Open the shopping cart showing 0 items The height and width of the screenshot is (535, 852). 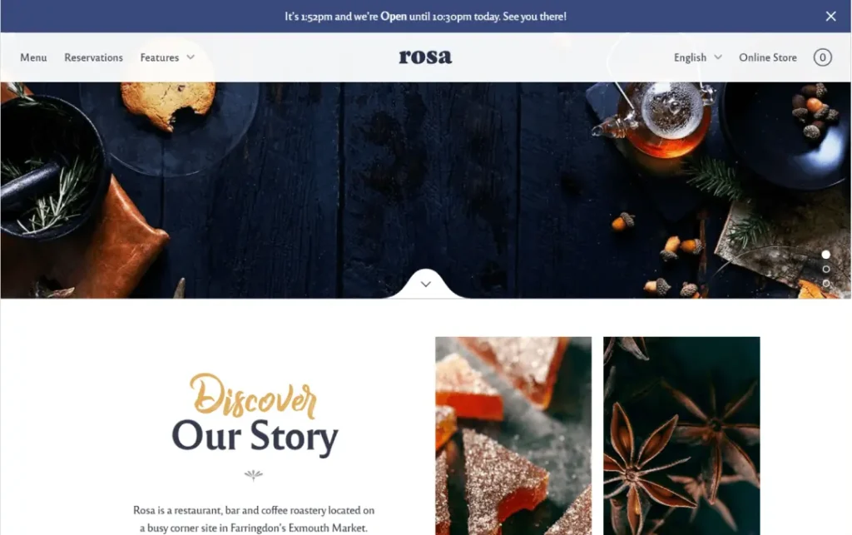point(822,57)
